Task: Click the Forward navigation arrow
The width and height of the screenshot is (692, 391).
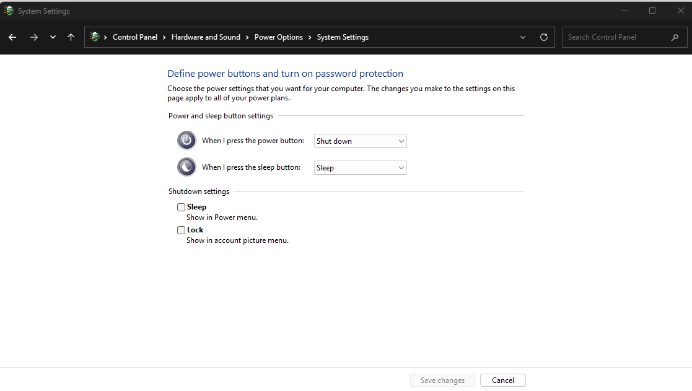Action: (33, 37)
